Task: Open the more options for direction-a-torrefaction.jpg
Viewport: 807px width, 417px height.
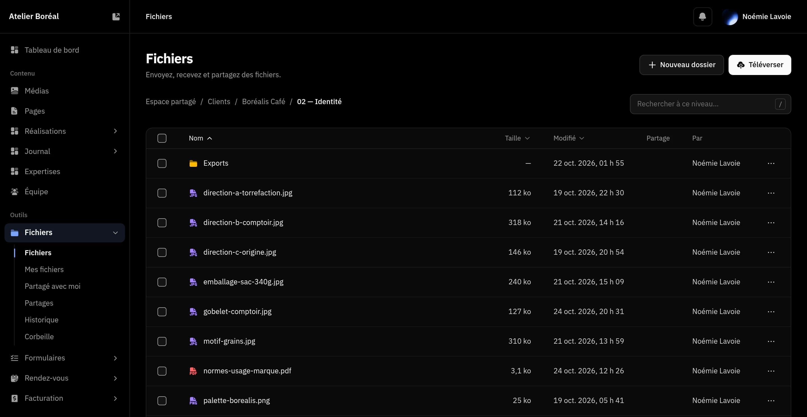Action: pos(771,193)
